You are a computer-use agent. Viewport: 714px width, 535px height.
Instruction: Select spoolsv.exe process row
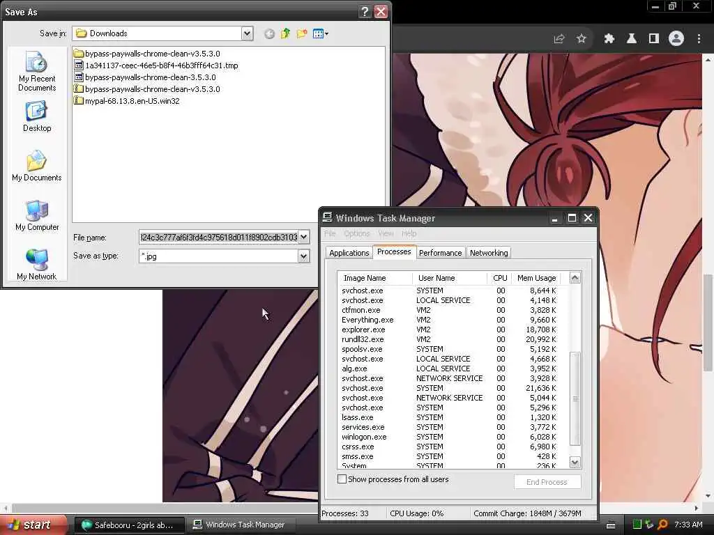(448, 350)
